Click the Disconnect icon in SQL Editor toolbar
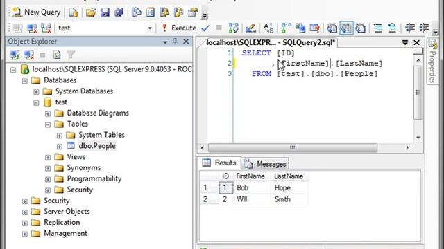 pyautogui.click(x=32, y=28)
